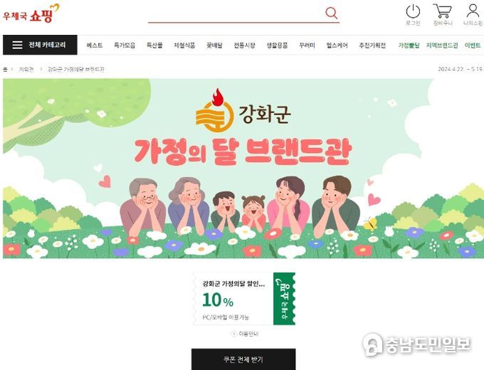Click the 우체국 쇼핑 logo
484x370 pixels.
coord(31,14)
